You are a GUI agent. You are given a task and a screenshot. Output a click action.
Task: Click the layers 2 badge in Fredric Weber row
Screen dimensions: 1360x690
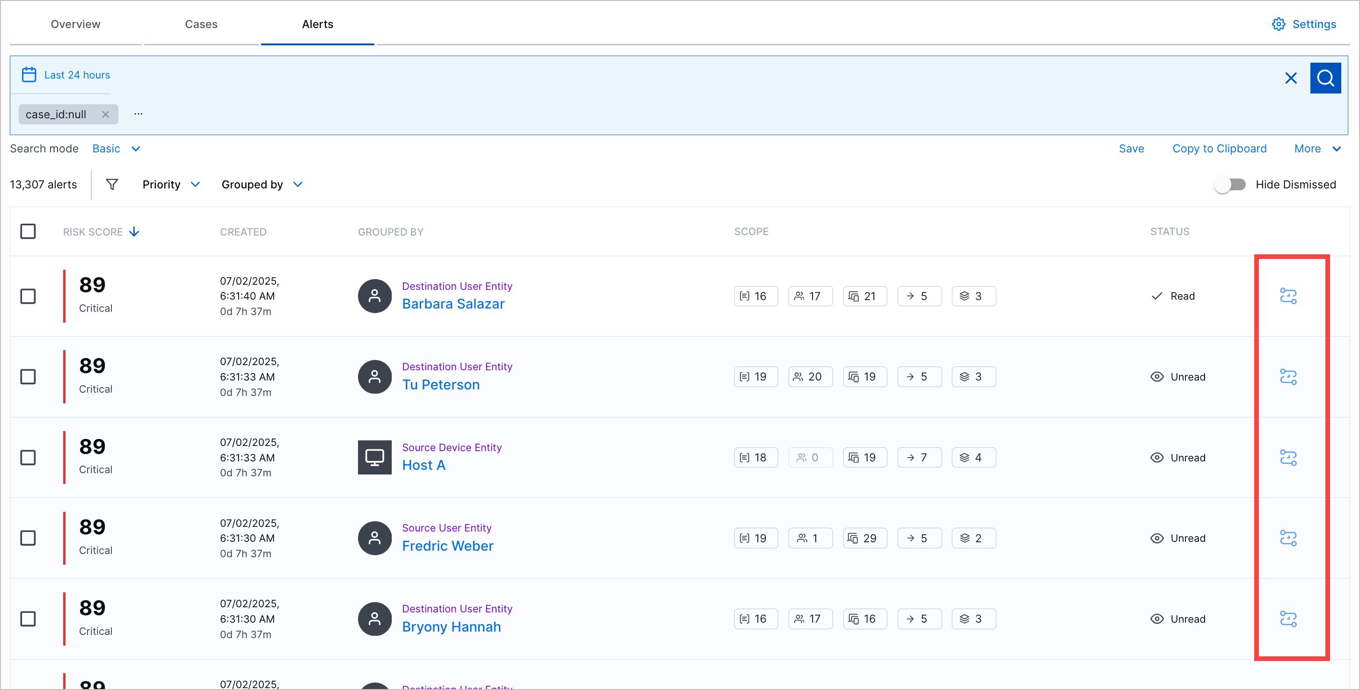pos(973,538)
